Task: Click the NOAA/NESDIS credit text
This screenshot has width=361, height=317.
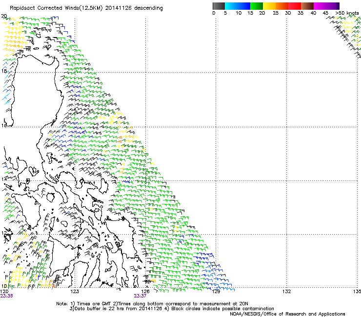Action: click(x=287, y=314)
